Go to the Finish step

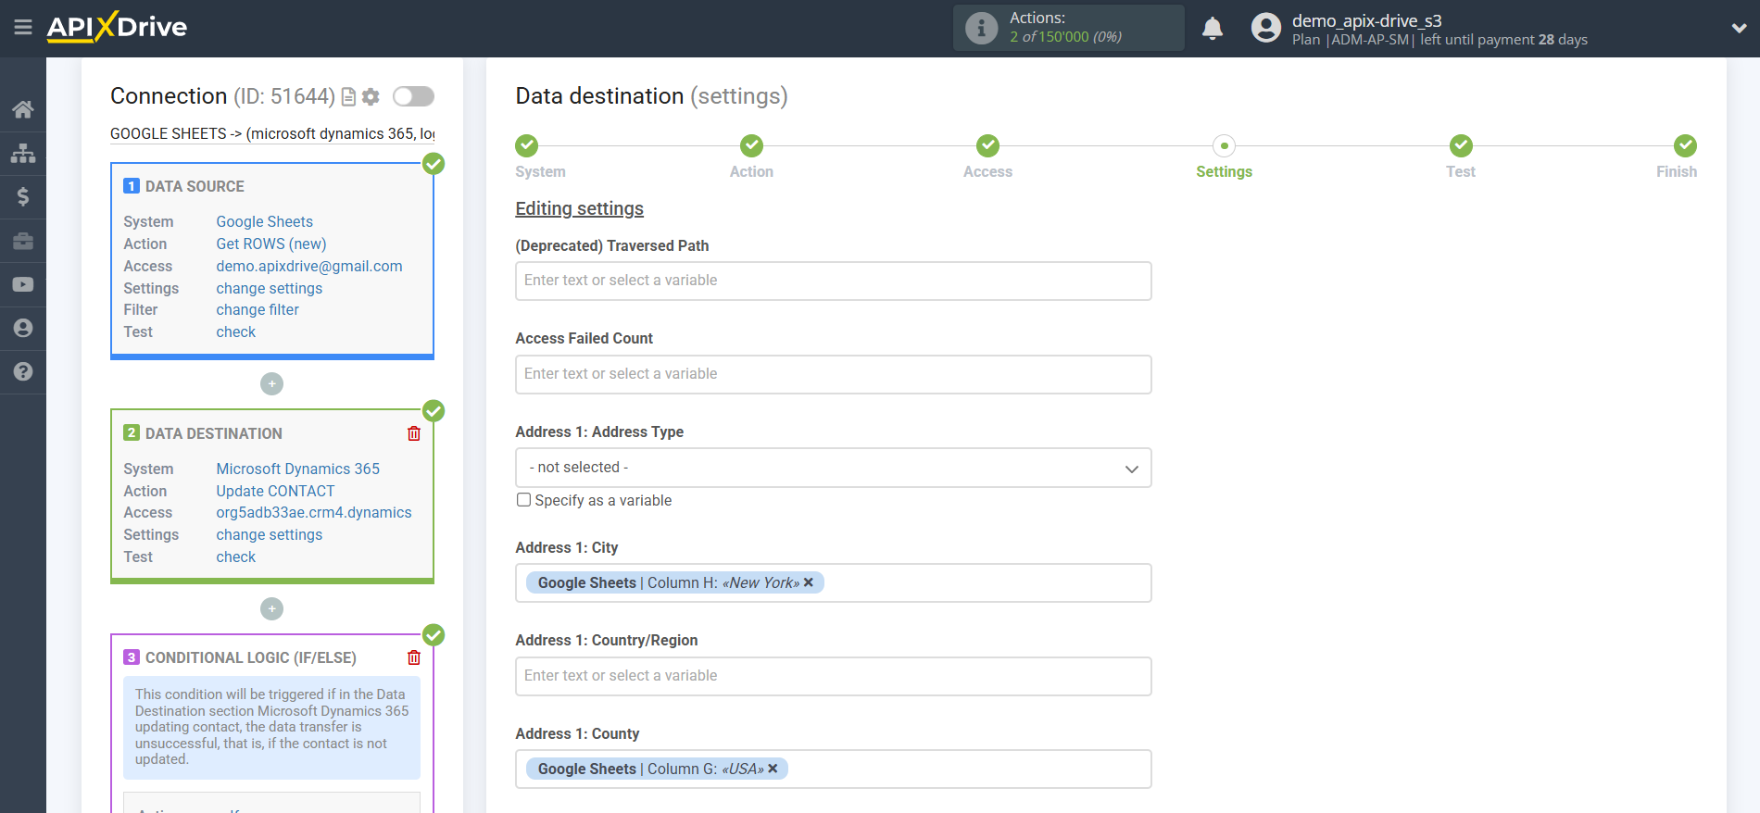pos(1685,145)
